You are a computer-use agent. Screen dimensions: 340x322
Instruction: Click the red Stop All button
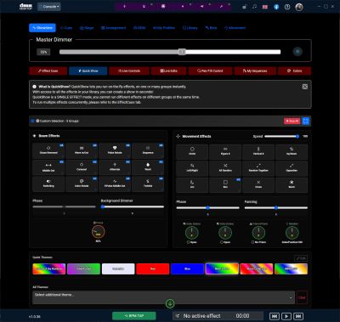point(292,121)
